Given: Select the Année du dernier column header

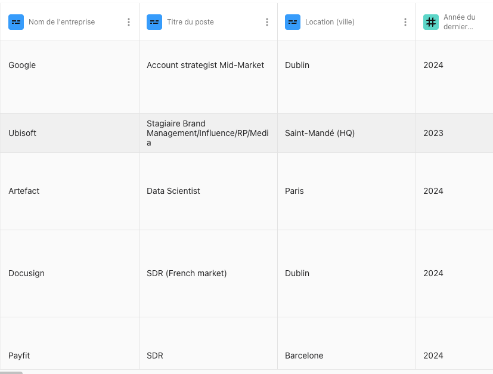Looking at the screenshot, I should (x=459, y=22).
